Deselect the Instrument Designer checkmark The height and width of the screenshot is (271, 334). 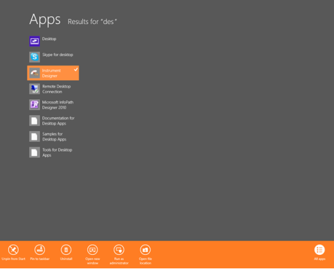click(x=76, y=70)
